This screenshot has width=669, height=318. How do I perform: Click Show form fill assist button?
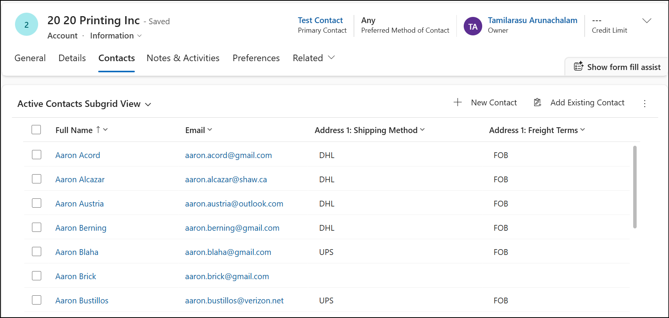tap(617, 67)
